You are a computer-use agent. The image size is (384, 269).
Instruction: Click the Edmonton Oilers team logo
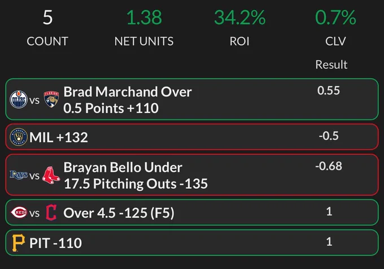tap(19, 99)
